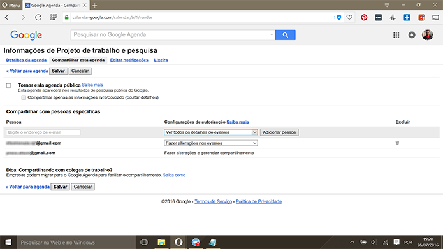Screen dimensions: 443x249
Task: Open the Google apps grid
Action: pyautogui.click(x=396, y=35)
